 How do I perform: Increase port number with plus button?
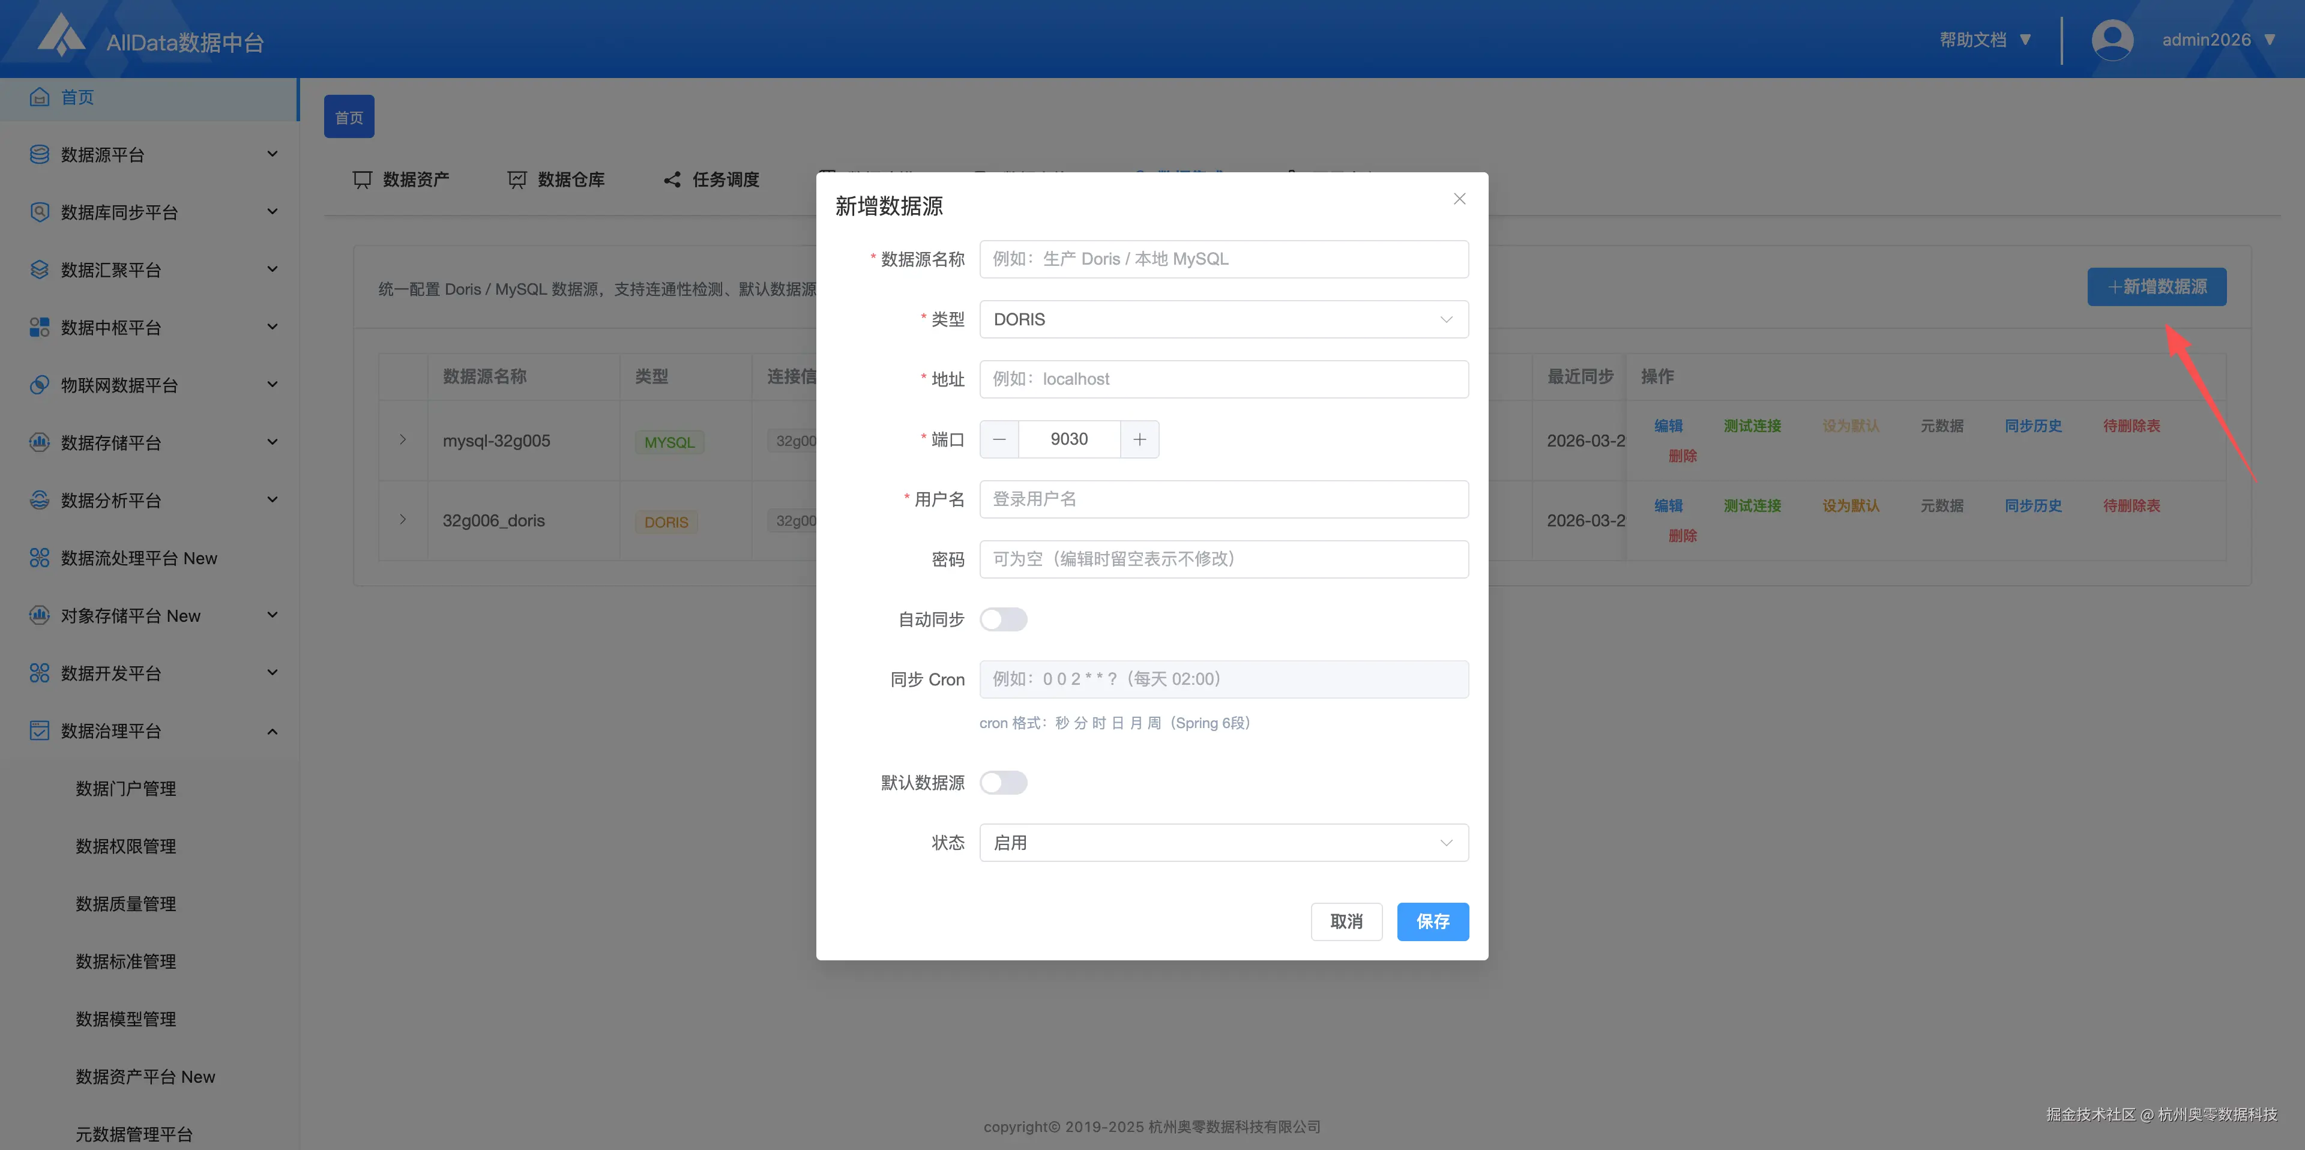click(x=1139, y=439)
